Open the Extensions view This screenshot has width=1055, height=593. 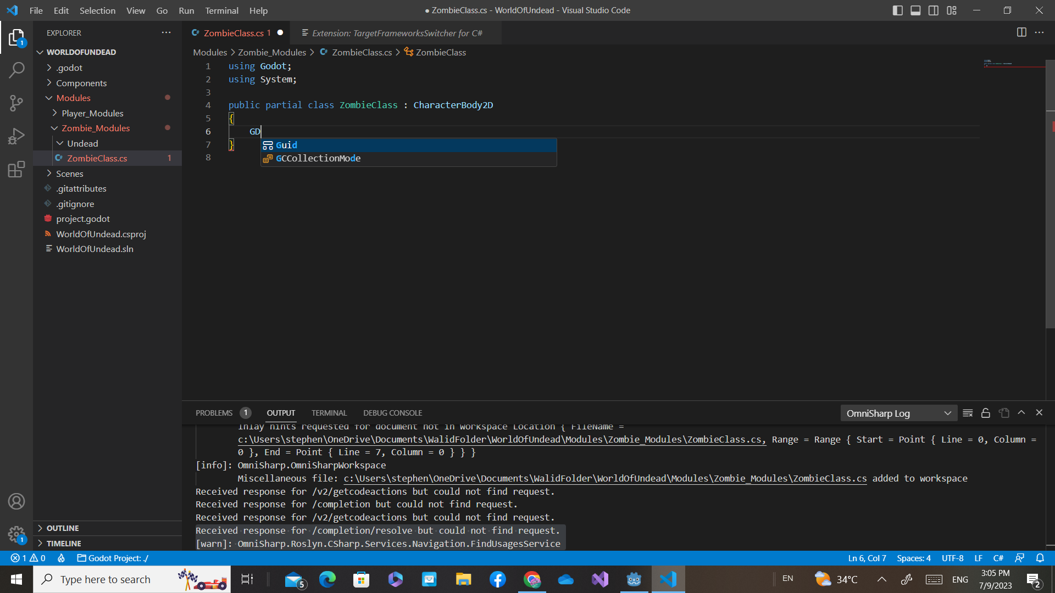[x=17, y=169]
